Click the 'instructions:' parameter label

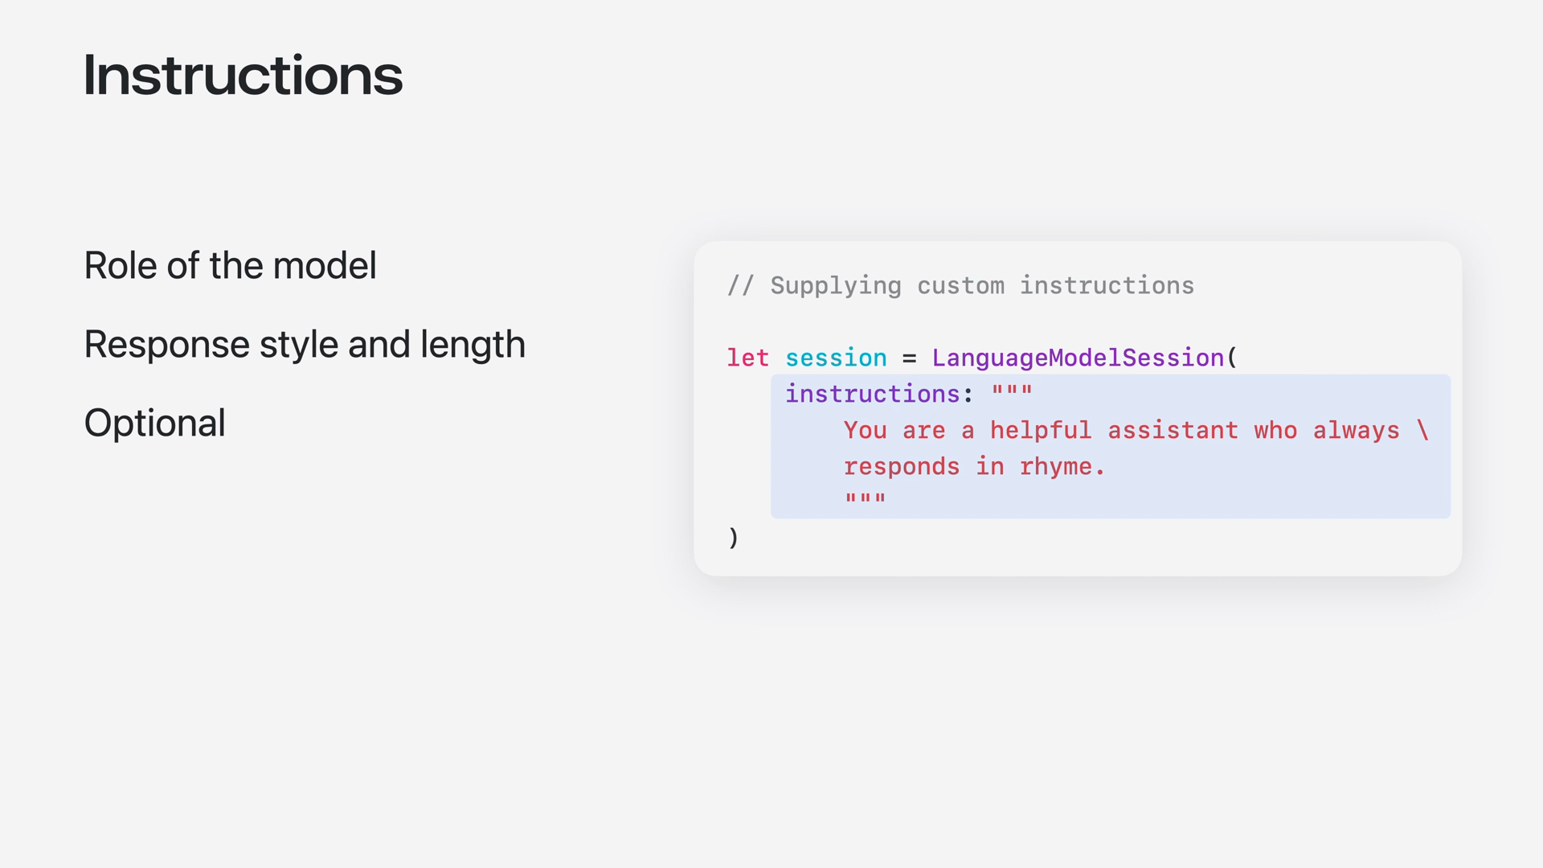(x=879, y=394)
